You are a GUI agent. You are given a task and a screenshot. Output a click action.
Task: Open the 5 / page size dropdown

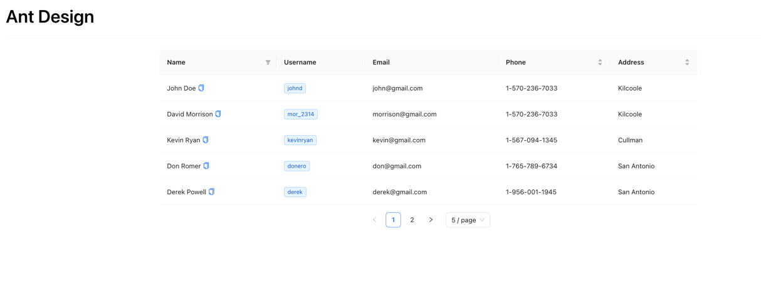click(x=468, y=220)
